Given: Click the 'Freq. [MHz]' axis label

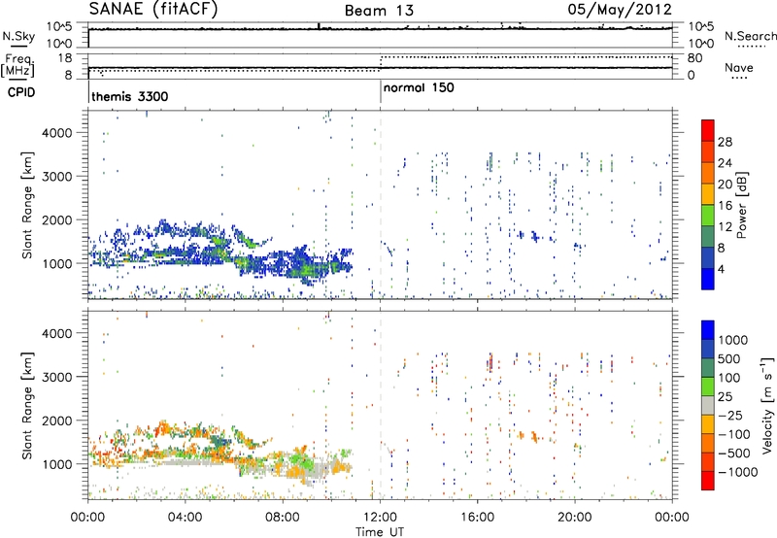Looking at the screenshot, I should [17, 66].
